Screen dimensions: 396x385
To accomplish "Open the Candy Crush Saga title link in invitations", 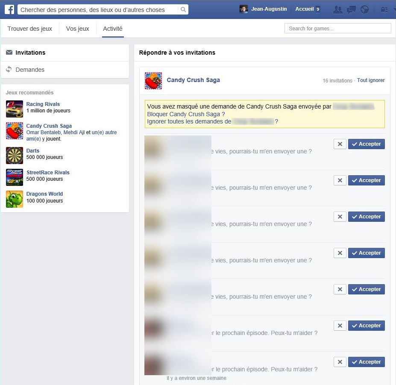I will pos(193,80).
